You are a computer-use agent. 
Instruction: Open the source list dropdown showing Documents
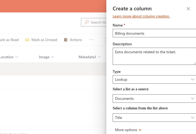[x=154, y=99]
